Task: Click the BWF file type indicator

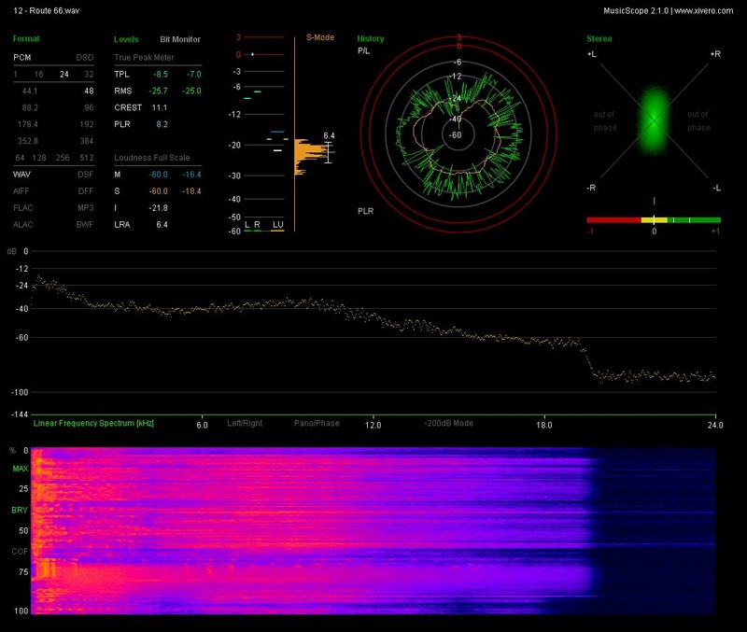Action: point(85,224)
